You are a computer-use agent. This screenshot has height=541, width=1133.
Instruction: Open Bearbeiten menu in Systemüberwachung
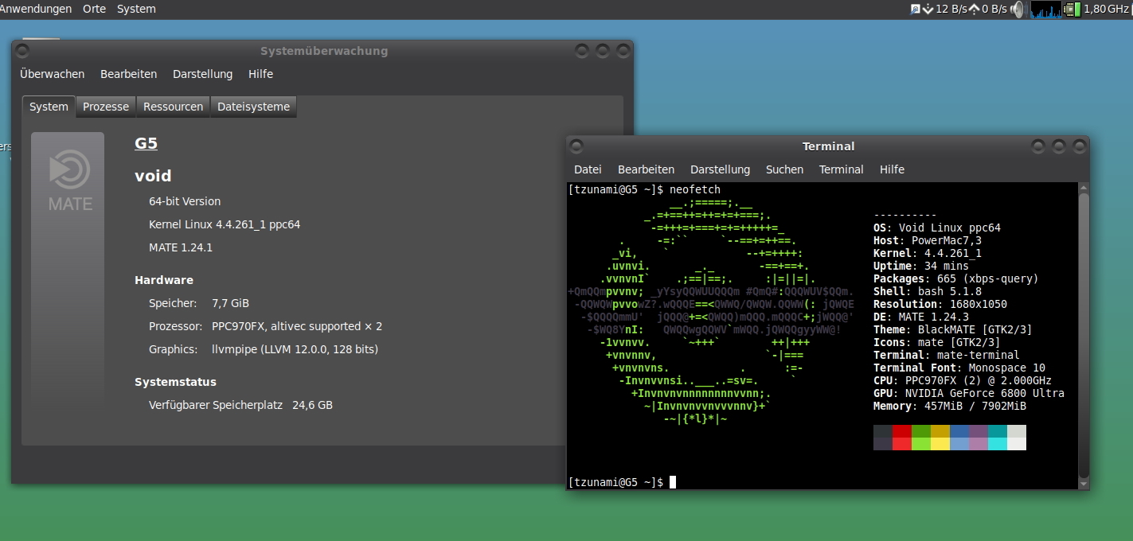128,74
